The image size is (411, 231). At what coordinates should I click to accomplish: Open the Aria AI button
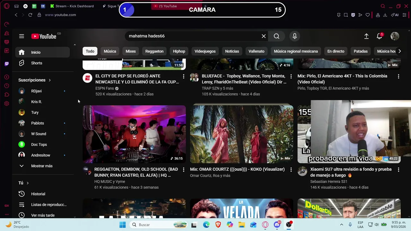[x=395, y=15]
